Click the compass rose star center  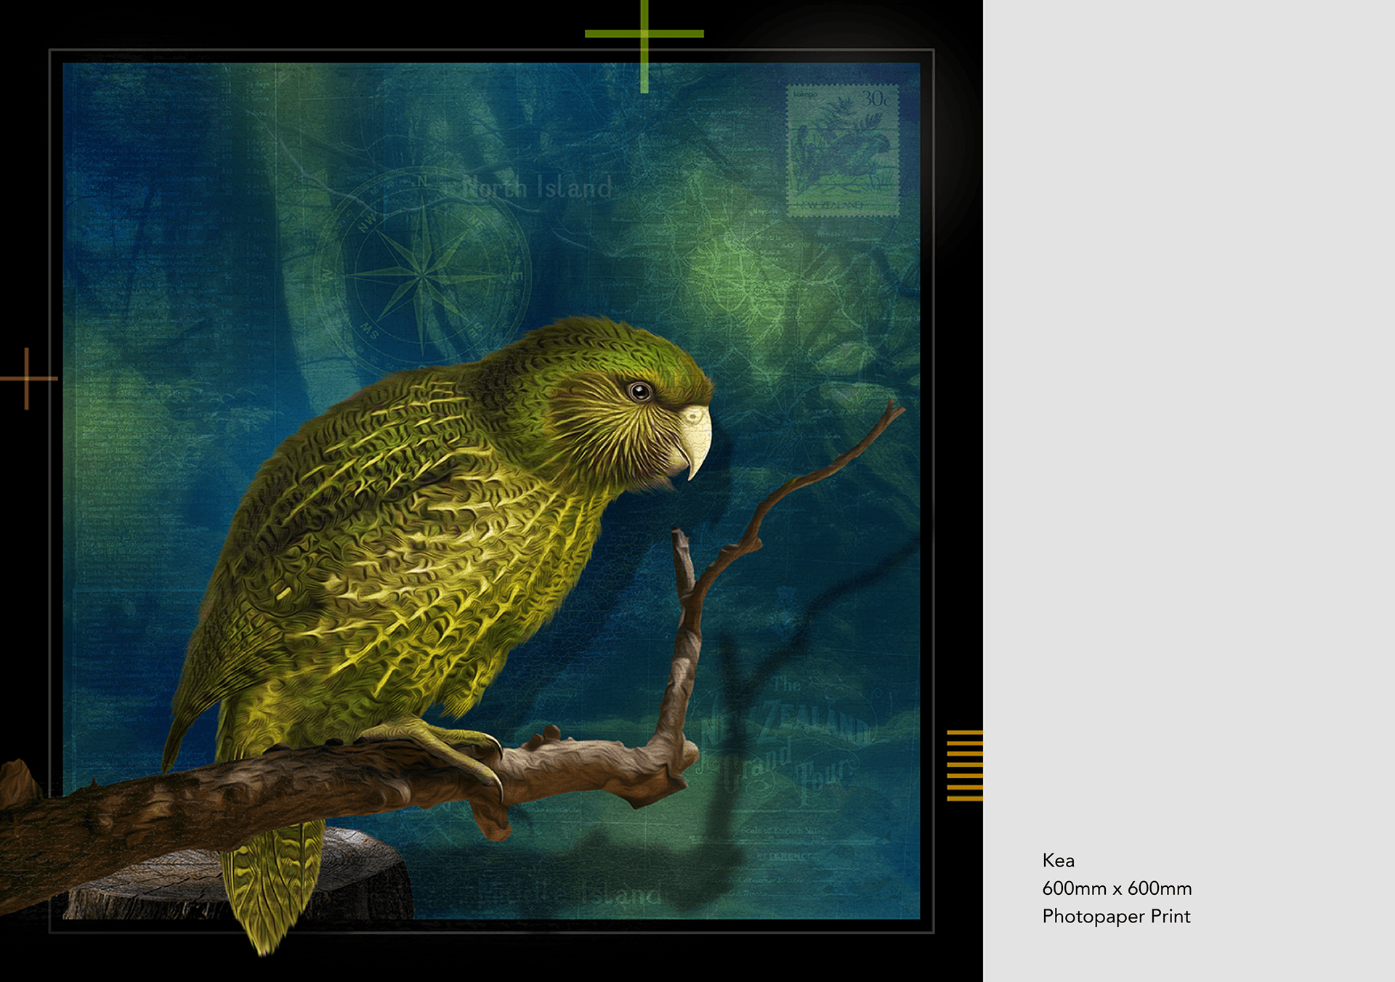click(x=423, y=275)
